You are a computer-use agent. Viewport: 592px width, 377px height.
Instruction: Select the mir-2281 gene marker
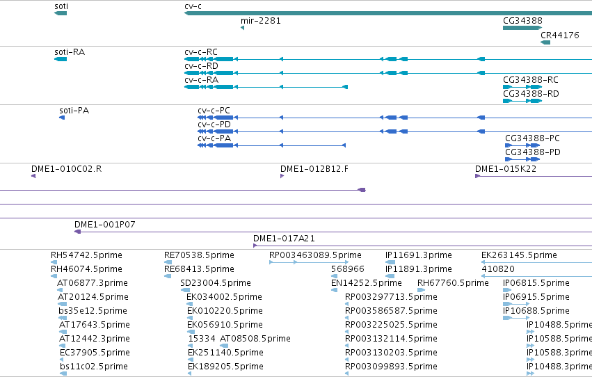[242, 28]
